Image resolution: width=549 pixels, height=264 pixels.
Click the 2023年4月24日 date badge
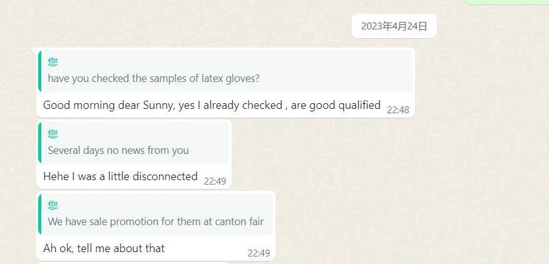394,26
